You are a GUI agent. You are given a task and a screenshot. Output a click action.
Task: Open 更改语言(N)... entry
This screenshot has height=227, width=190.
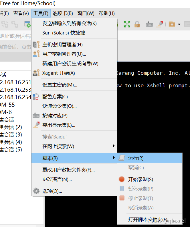(74, 179)
